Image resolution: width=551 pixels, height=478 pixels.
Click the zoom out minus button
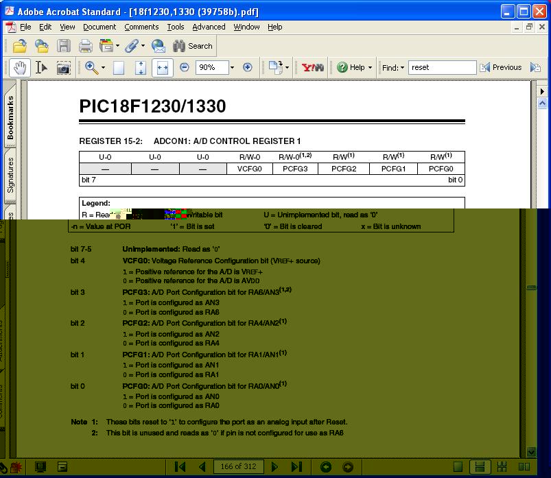pos(185,67)
